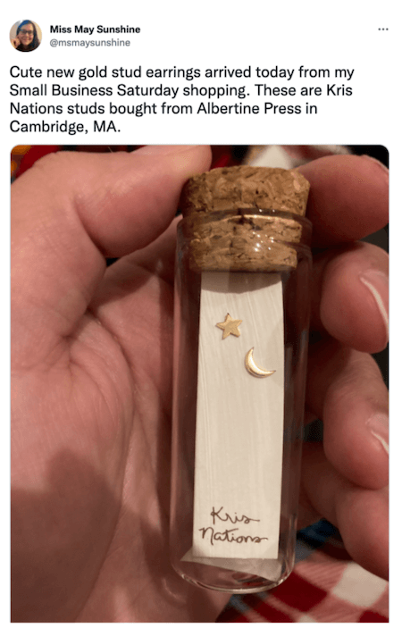Click "Cambridge, MA." in the tweet text
402x628 pixels.
pos(65,127)
